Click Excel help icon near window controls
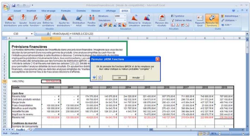 pyautogui.click(x=234, y=11)
